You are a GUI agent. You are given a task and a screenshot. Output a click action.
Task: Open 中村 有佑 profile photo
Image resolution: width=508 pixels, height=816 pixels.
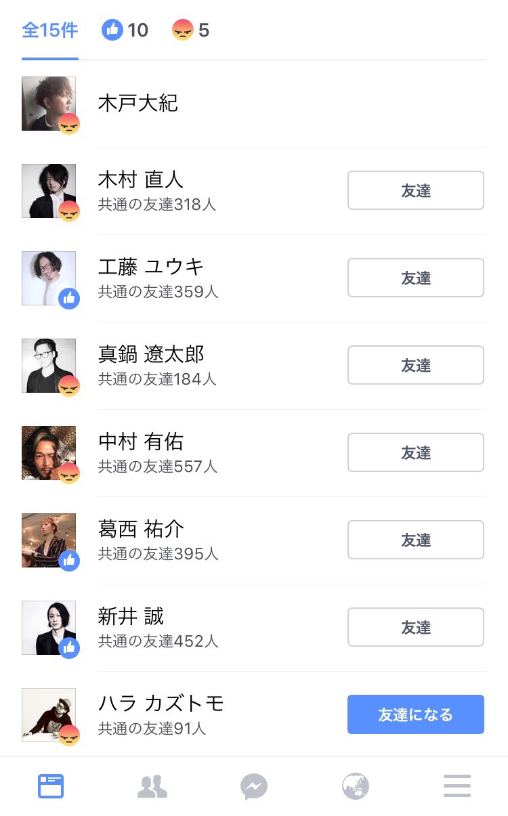tap(49, 453)
